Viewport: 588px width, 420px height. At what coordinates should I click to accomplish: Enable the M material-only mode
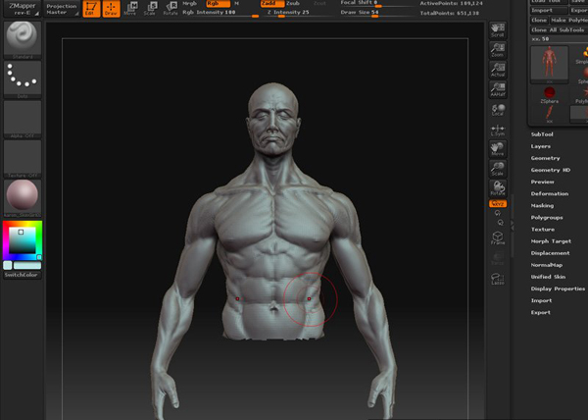pyautogui.click(x=236, y=3)
